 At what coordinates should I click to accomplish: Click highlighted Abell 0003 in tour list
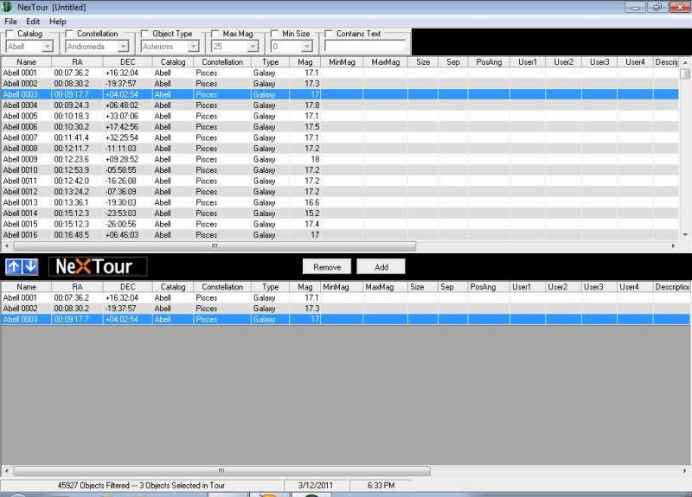pos(345,319)
